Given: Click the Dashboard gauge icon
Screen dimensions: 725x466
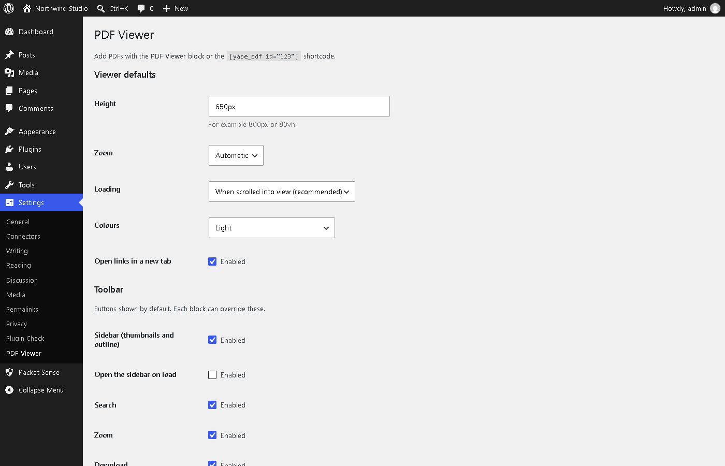Looking at the screenshot, I should click(9, 32).
